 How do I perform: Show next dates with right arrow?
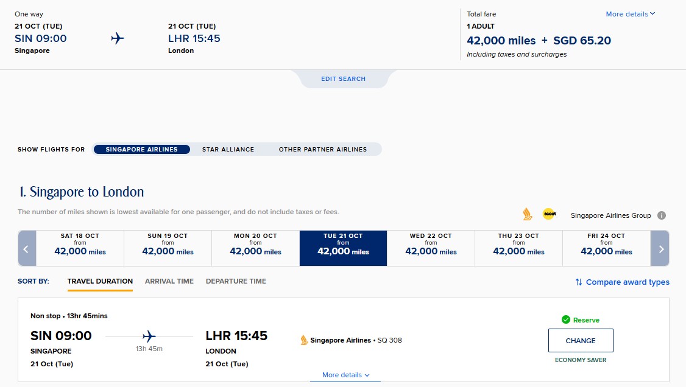pyautogui.click(x=660, y=248)
